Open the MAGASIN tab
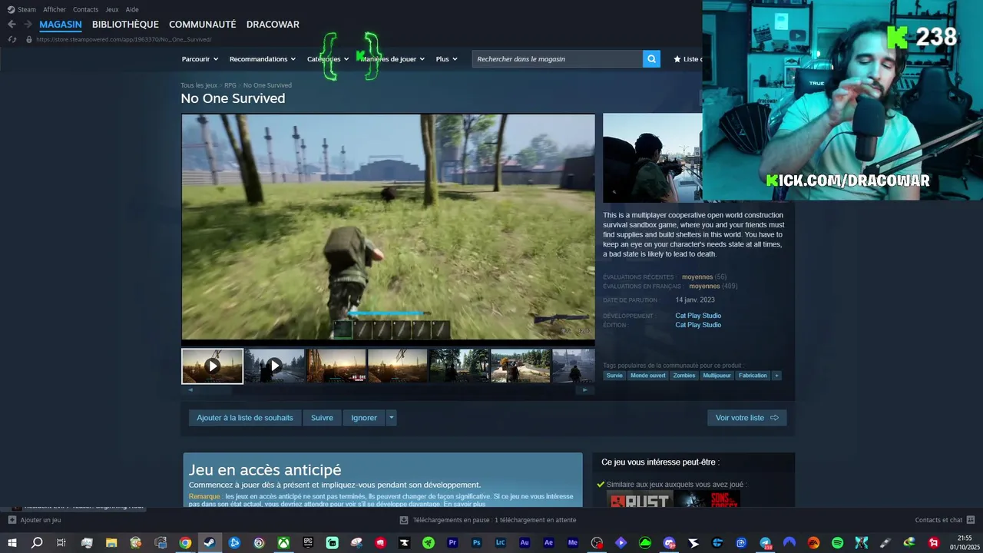The width and height of the screenshot is (983, 553). coord(61,25)
